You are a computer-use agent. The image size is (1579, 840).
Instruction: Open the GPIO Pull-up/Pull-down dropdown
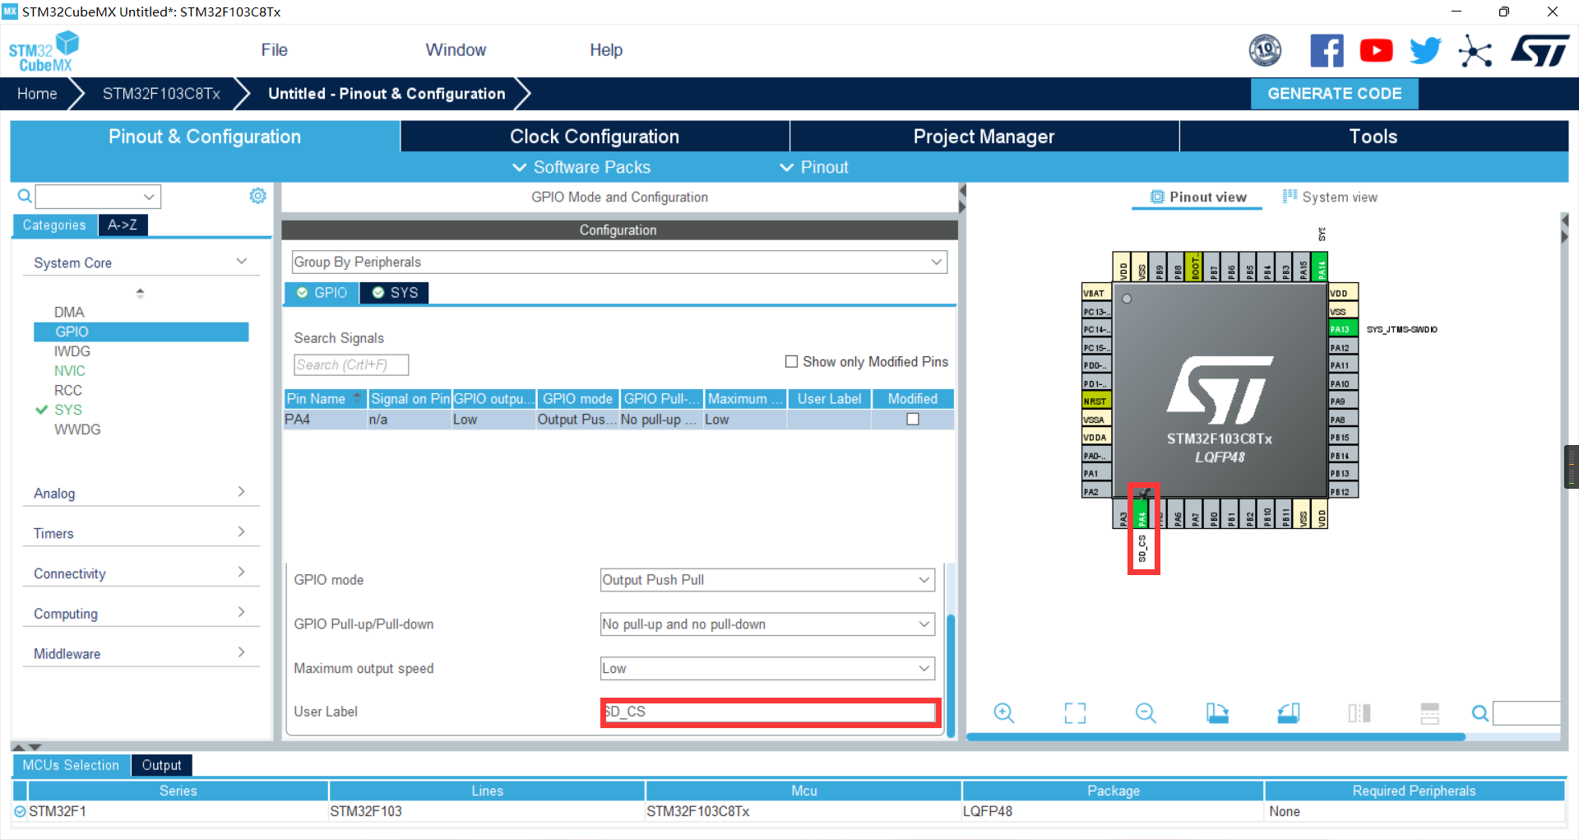coord(767,624)
